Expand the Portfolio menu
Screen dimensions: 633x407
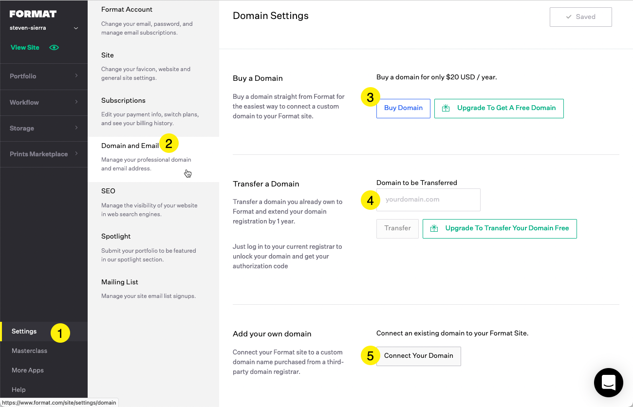pos(44,76)
